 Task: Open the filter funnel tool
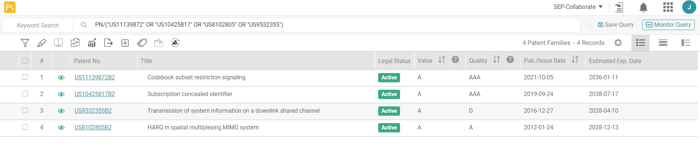pos(25,43)
